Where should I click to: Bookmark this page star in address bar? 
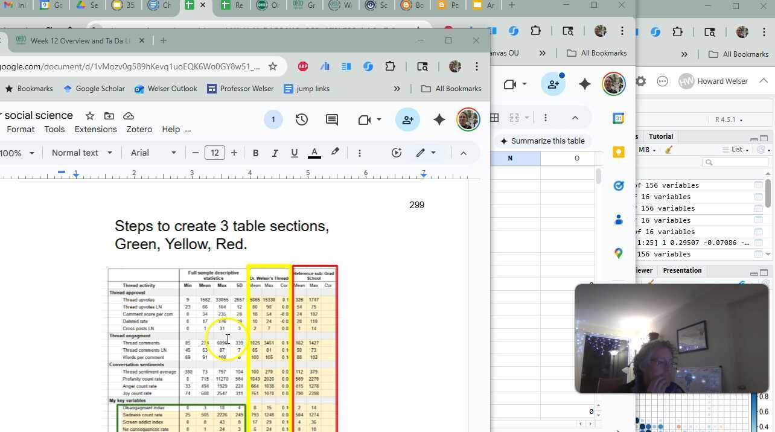(x=273, y=66)
